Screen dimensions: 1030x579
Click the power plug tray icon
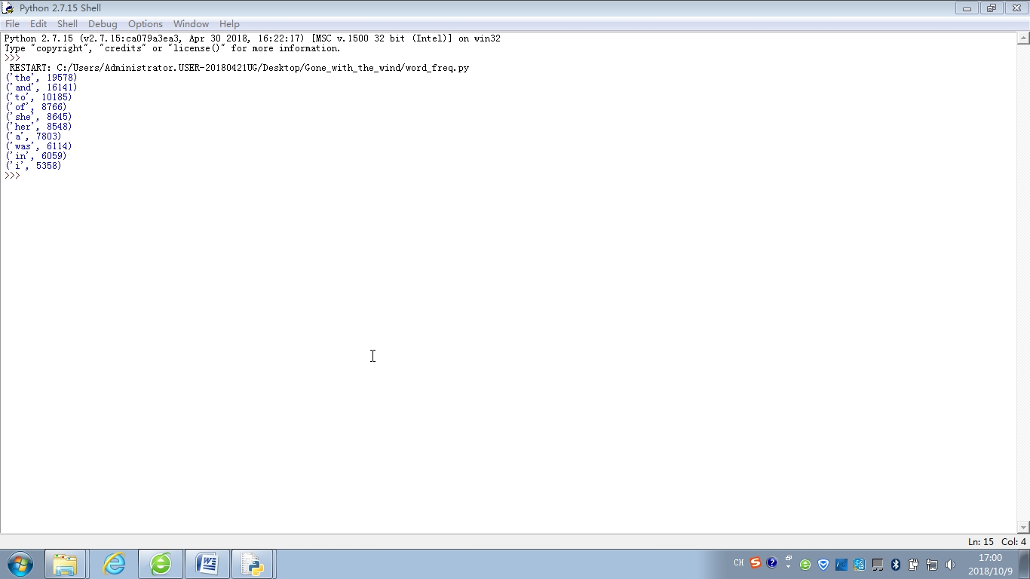coord(914,565)
